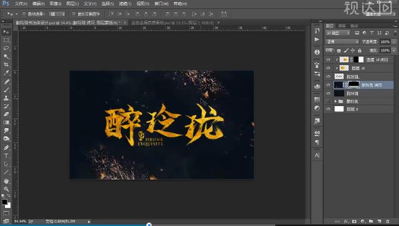Viewport: 399px width, 226px height.
Task: Click the blue video progress knob
Action: pos(149,225)
